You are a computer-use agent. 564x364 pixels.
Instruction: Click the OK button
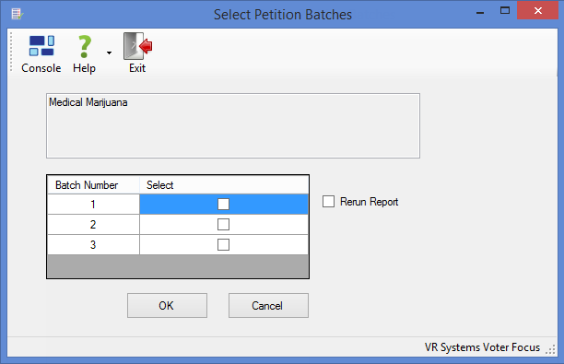167,305
